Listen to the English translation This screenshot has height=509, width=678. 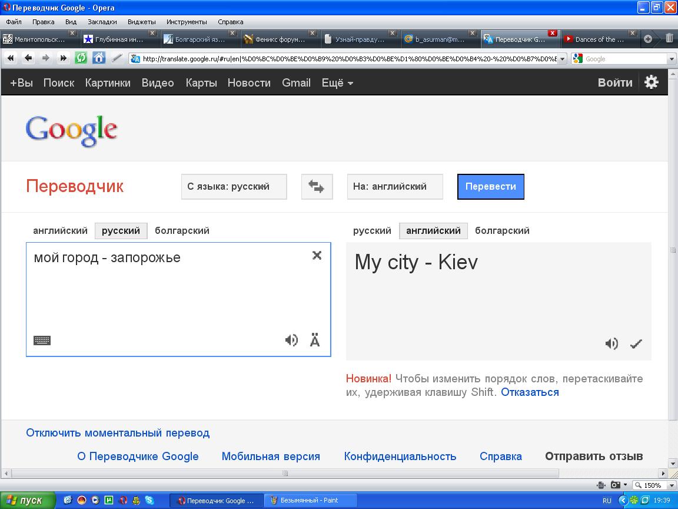(x=611, y=343)
